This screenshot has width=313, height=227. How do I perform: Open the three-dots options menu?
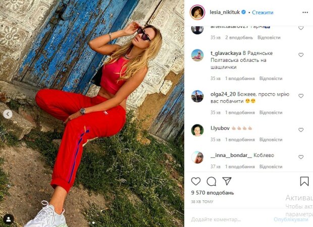click(305, 13)
